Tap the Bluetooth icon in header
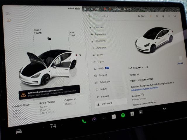This screenshot has width=187, height=140. tap(169, 16)
